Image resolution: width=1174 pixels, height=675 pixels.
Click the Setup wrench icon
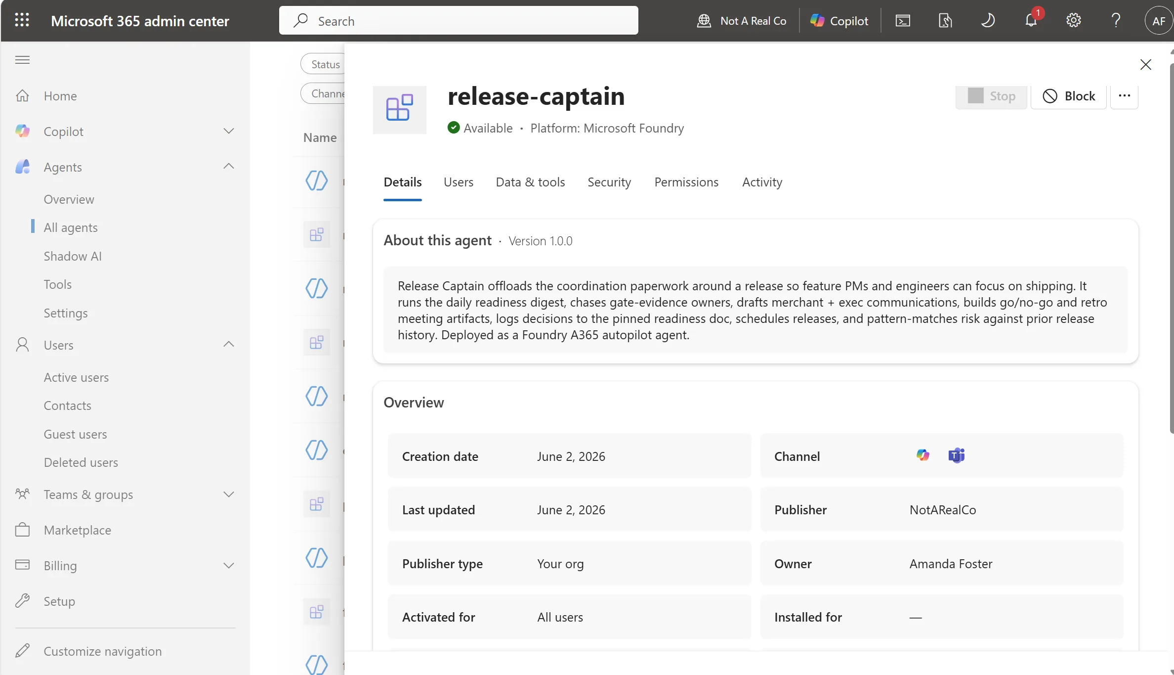[23, 601]
